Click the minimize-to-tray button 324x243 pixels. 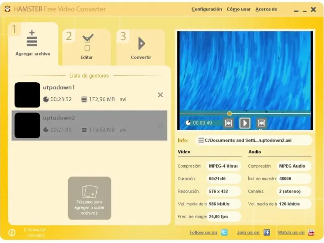296,11
